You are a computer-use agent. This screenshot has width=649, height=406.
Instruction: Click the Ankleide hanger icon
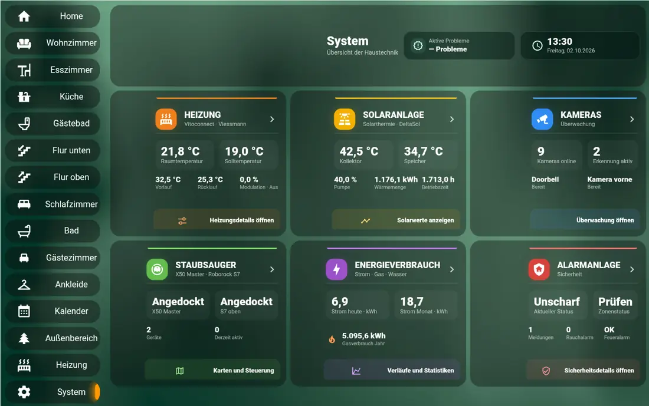24,285
